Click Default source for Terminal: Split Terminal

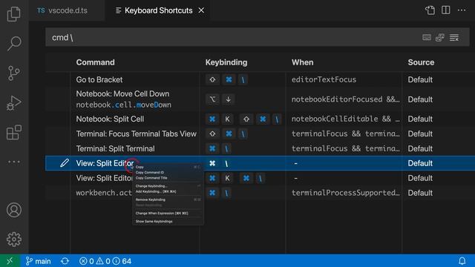(x=420, y=148)
